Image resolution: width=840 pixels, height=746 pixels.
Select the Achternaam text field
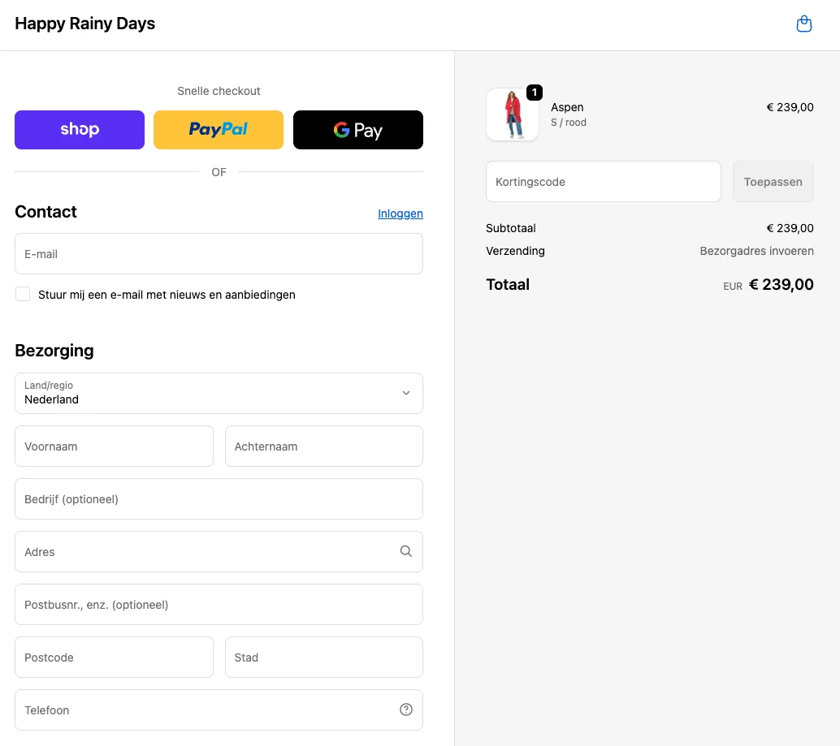click(323, 446)
